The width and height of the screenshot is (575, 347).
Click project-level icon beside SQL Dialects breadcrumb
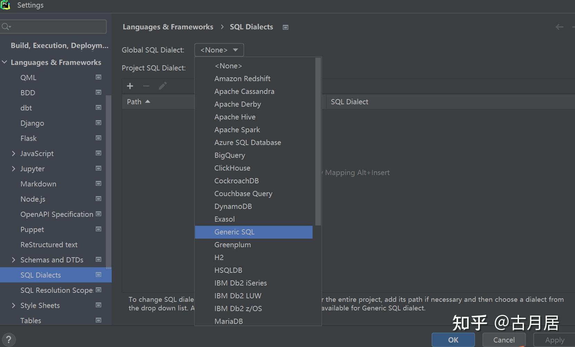tap(286, 27)
